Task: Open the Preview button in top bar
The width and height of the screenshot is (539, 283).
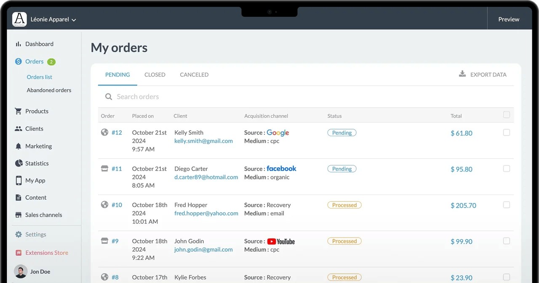Action: tap(509, 19)
